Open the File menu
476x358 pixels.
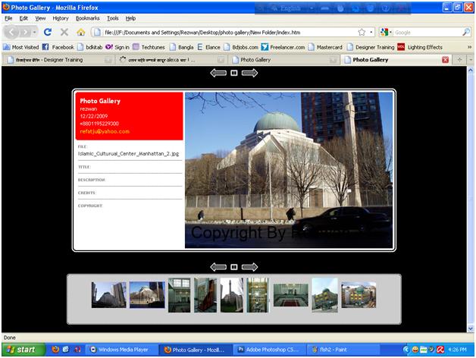(8, 18)
